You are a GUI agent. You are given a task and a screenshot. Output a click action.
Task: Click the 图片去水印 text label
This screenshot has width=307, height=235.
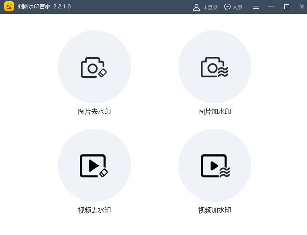pos(94,111)
